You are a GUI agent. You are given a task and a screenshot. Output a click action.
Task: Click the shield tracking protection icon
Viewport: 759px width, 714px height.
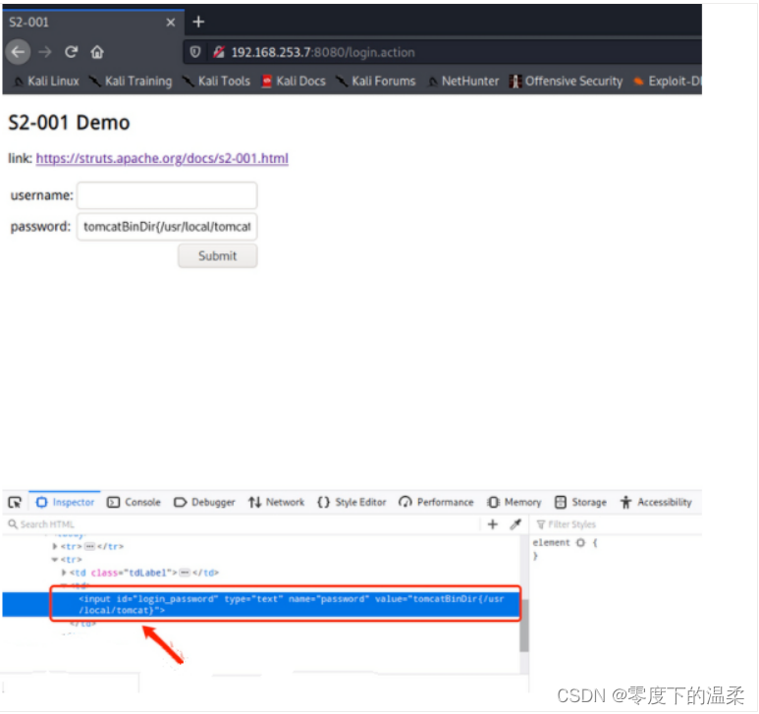click(194, 52)
